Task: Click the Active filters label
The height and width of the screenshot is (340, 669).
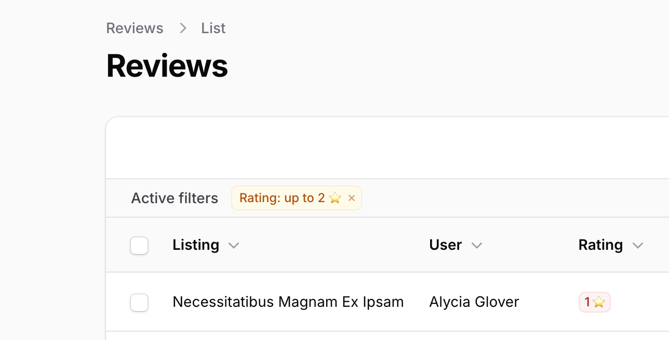Action: (175, 198)
